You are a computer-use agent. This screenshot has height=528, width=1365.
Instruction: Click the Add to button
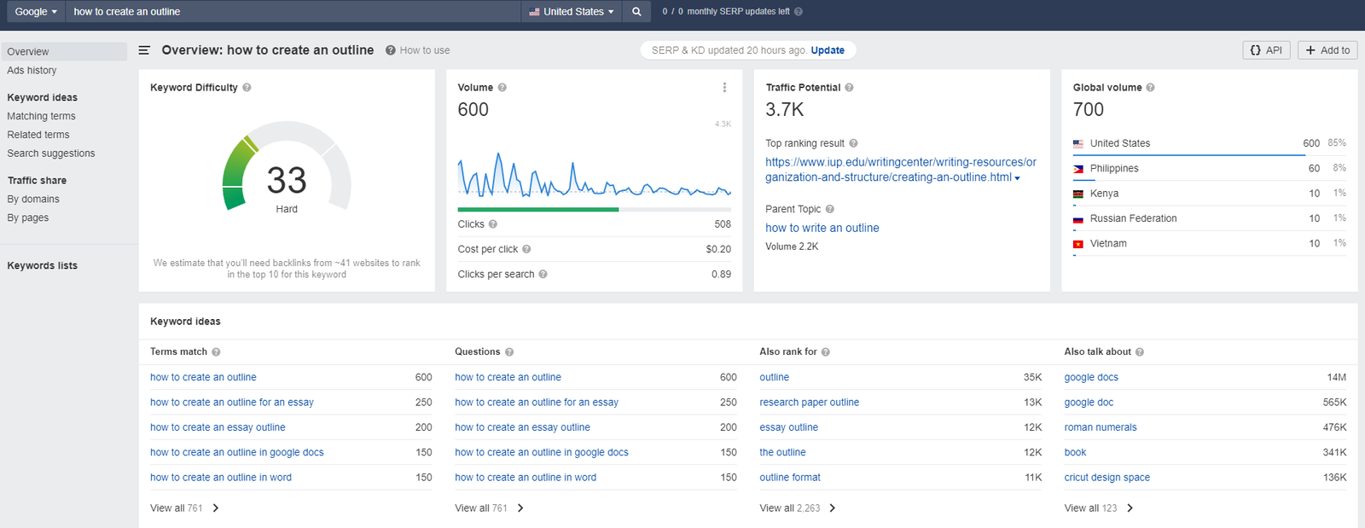click(x=1327, y=50)
